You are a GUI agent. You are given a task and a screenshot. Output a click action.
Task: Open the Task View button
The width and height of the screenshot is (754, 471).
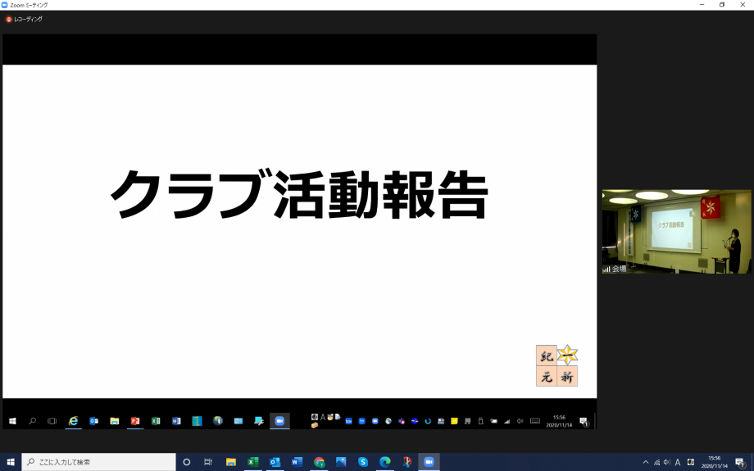(x=208, y=462)
